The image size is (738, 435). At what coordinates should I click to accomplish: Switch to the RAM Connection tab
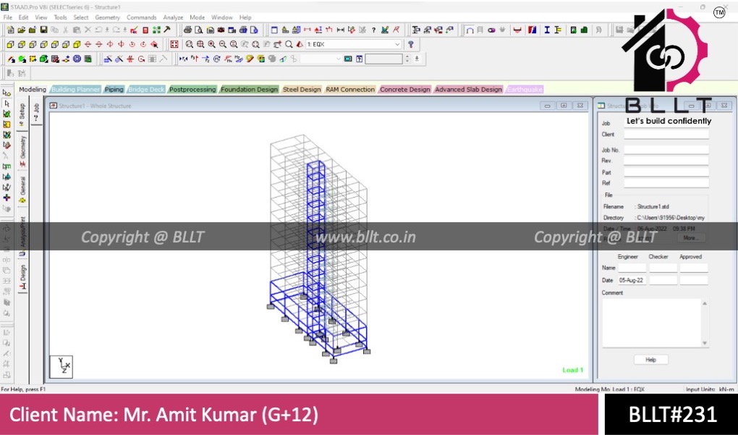(x=350, y=90)
